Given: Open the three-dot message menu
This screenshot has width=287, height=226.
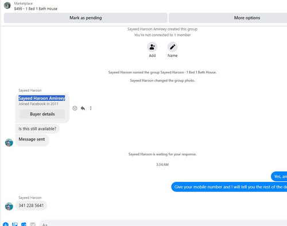Looking at the screenshot, I should (91, 108).
